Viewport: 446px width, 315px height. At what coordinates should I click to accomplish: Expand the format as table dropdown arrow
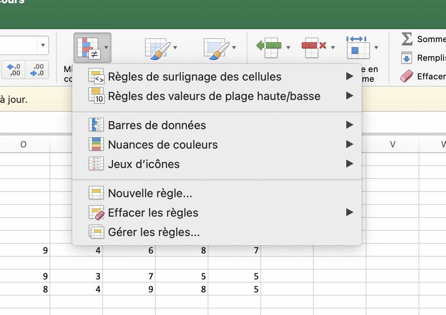click(175, 47)
